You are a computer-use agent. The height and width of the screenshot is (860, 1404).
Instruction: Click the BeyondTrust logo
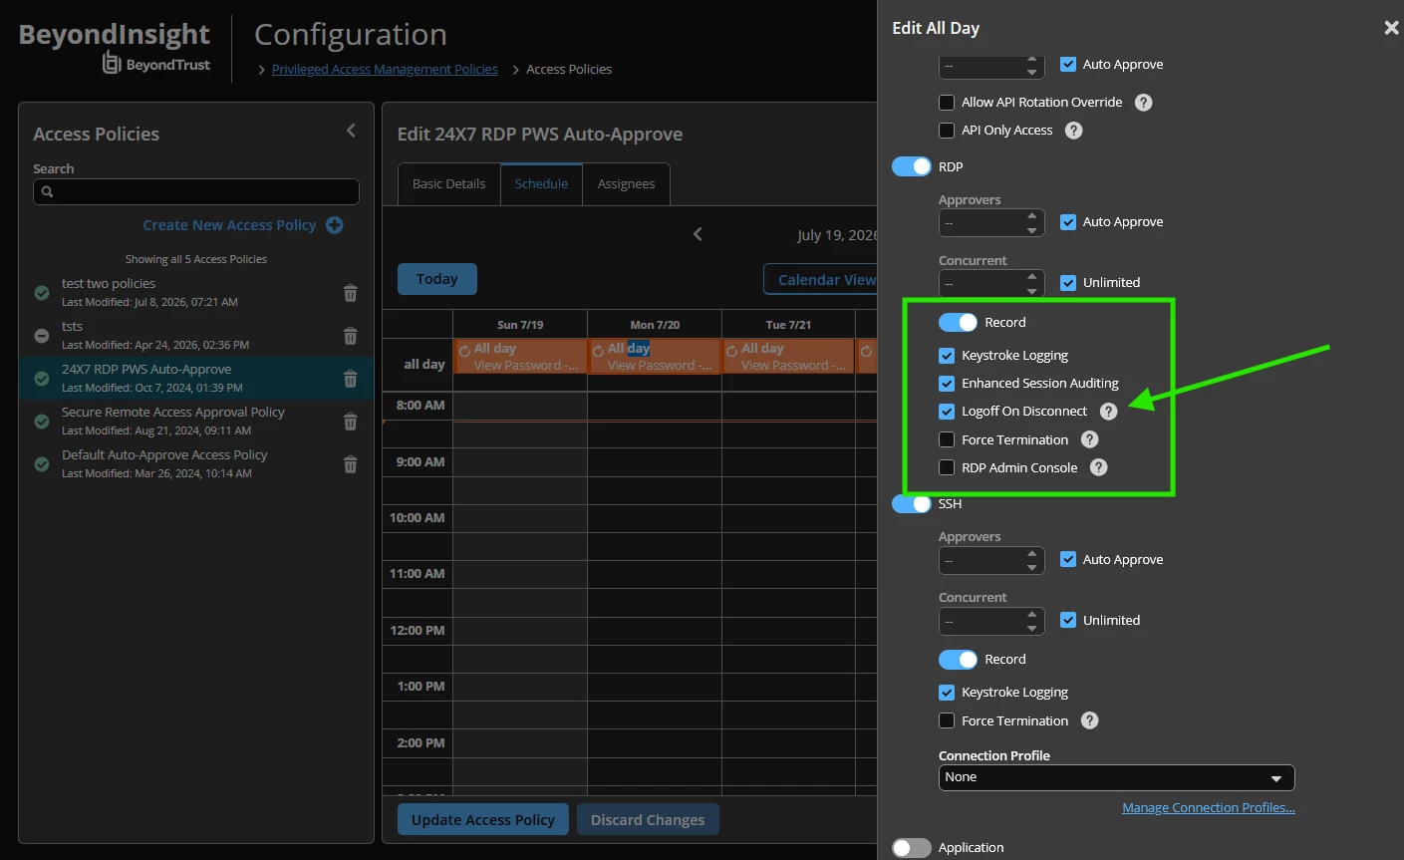156,64
